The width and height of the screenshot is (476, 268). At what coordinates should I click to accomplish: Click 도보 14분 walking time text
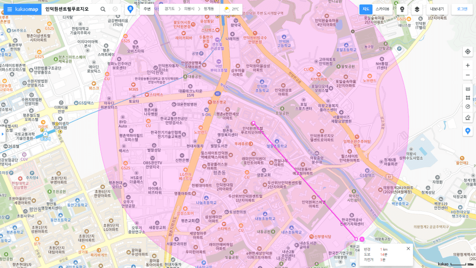376,254
